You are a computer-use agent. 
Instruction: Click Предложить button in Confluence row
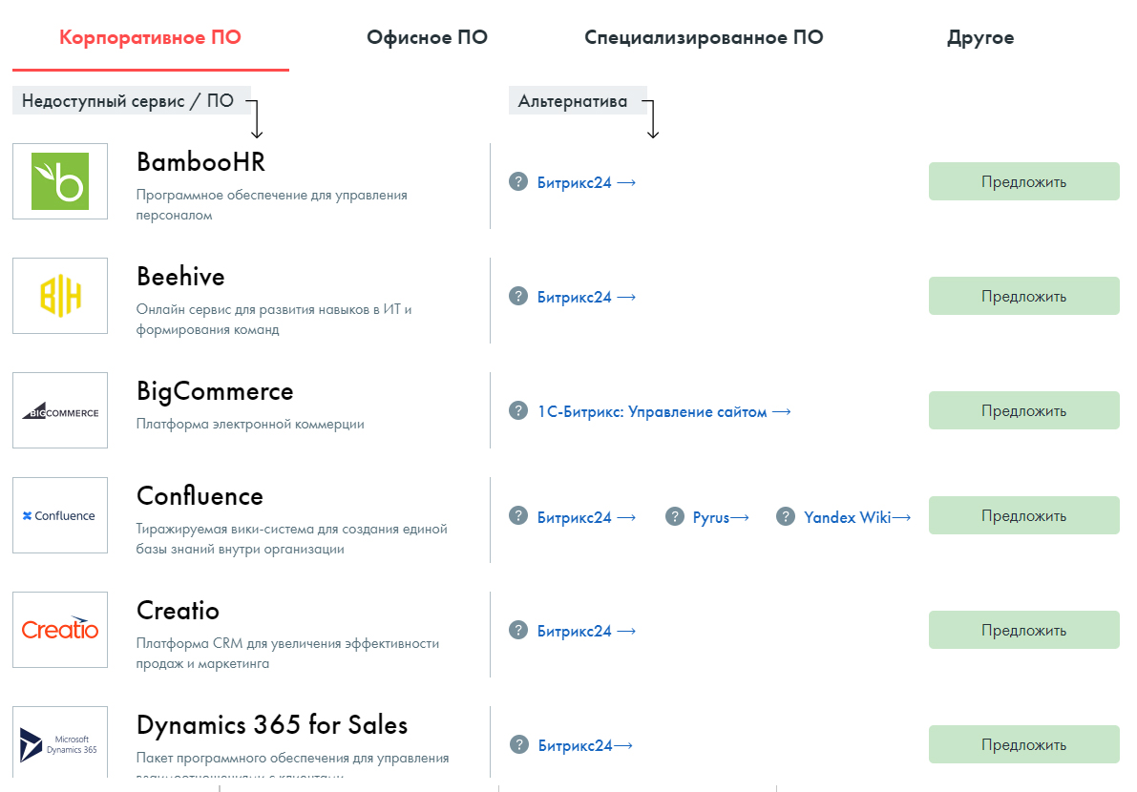pos(1024,515)
